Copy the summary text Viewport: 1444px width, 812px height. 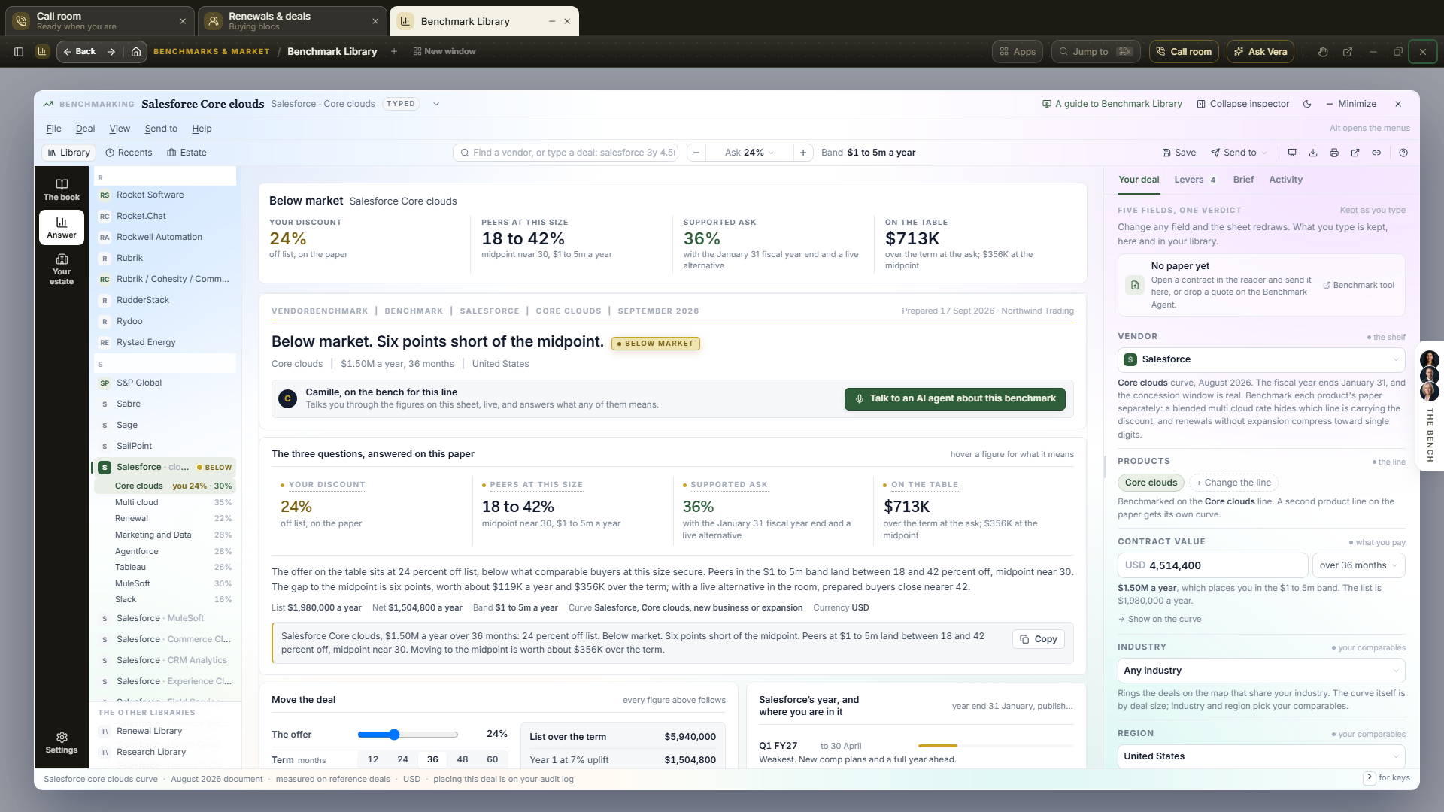point(1038,639)
